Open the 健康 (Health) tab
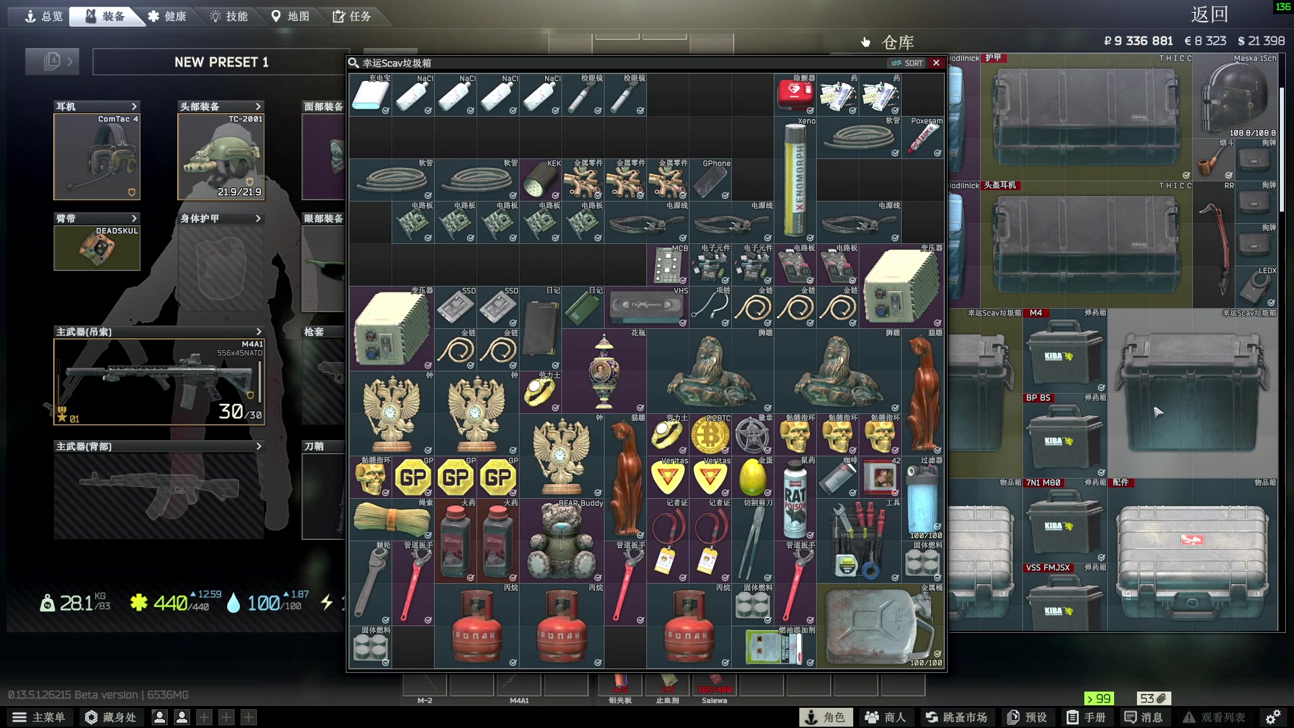 167,16
